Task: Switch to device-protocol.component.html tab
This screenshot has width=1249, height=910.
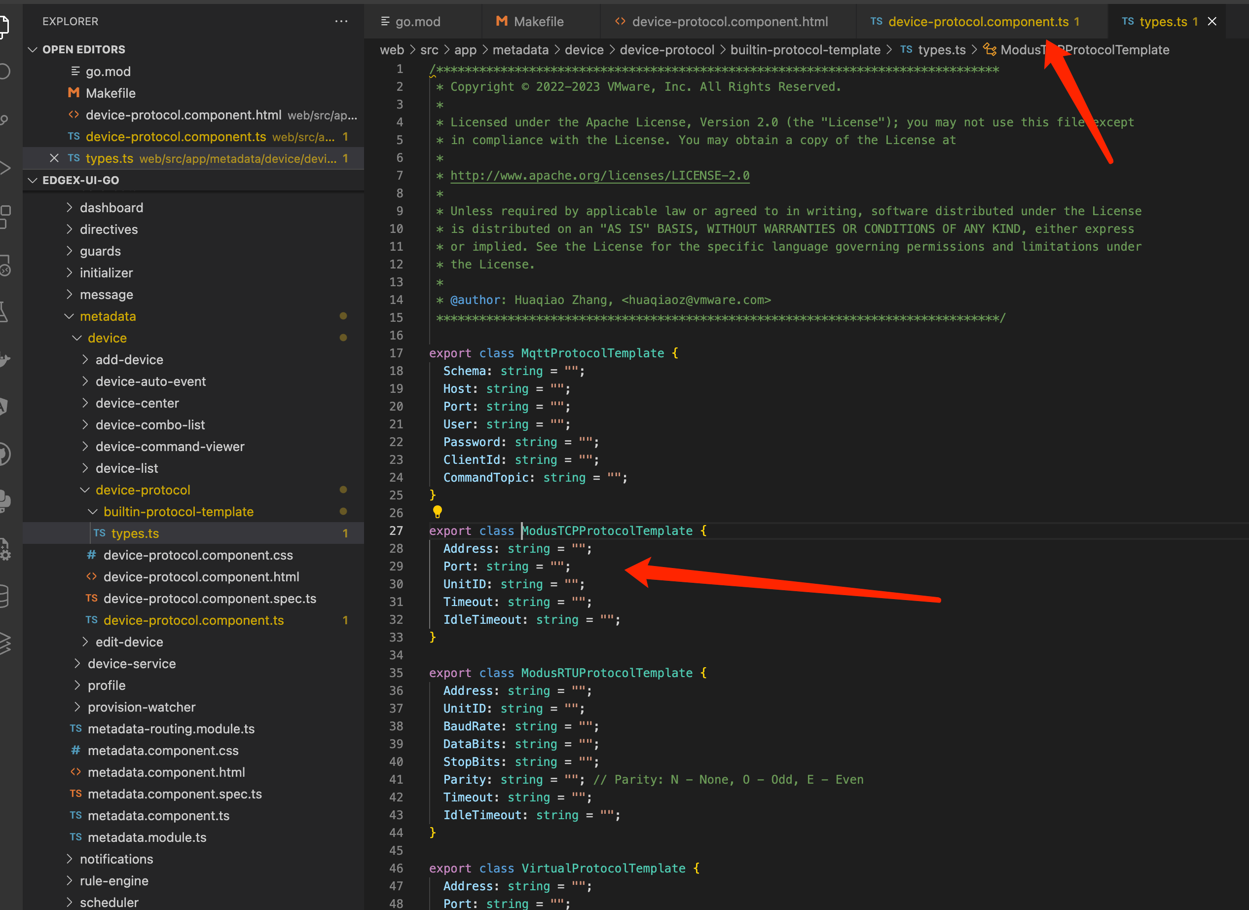Action: [729, 22]
